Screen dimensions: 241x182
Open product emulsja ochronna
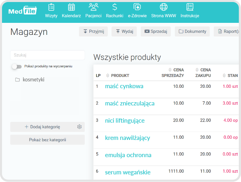point(128,155)
